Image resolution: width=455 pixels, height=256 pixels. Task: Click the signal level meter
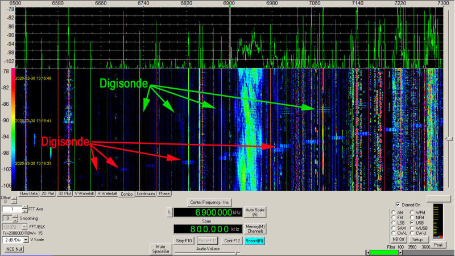[438, 221]
